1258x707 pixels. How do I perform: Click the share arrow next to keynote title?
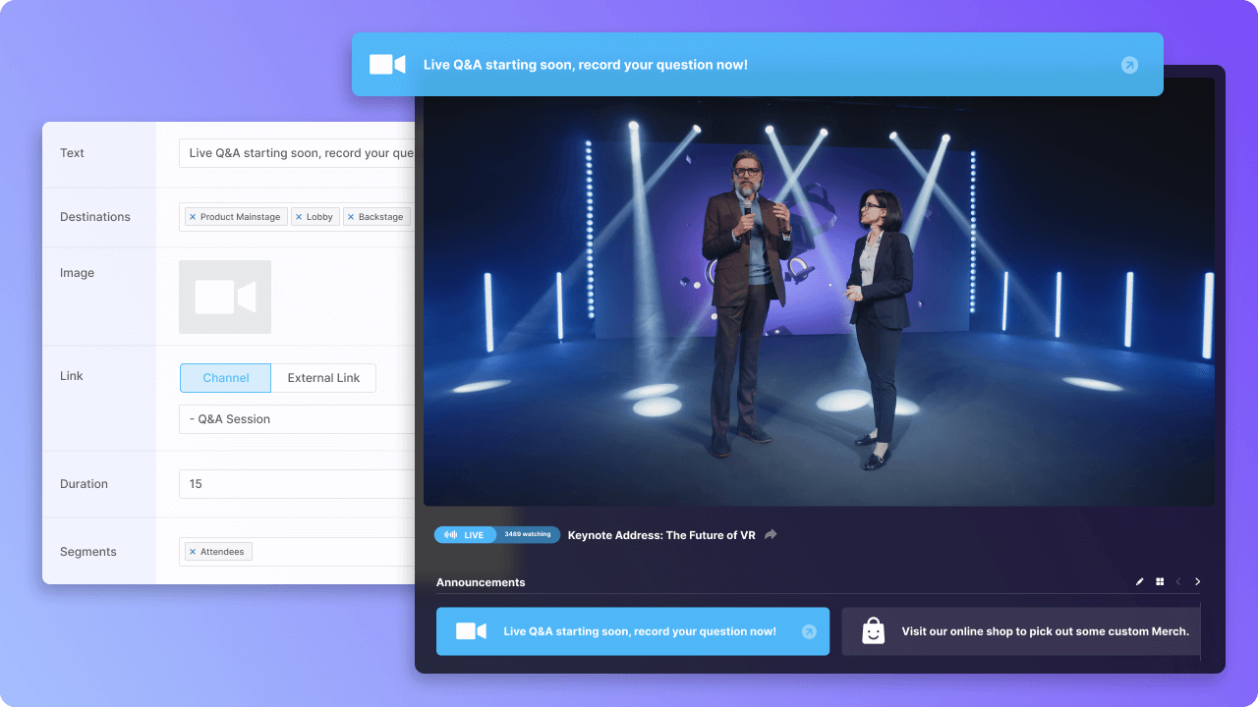coord(772,535)
